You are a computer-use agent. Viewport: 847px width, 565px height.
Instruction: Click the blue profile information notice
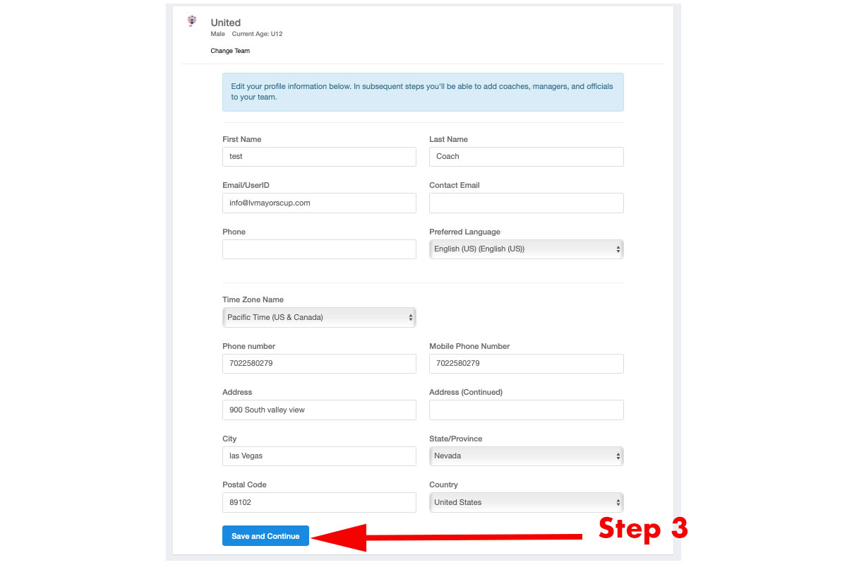tap(423, 92)
